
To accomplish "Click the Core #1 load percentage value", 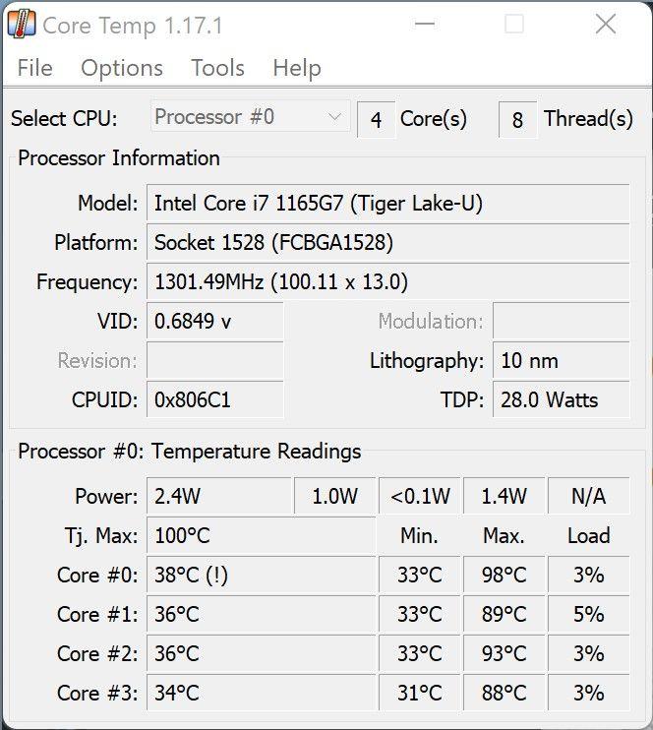I will pos(588,615).
